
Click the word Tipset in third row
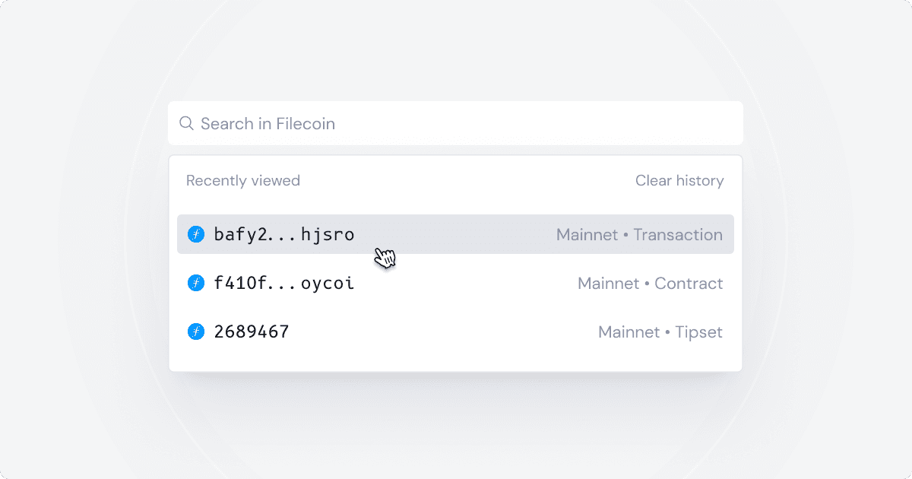(699, 332)
